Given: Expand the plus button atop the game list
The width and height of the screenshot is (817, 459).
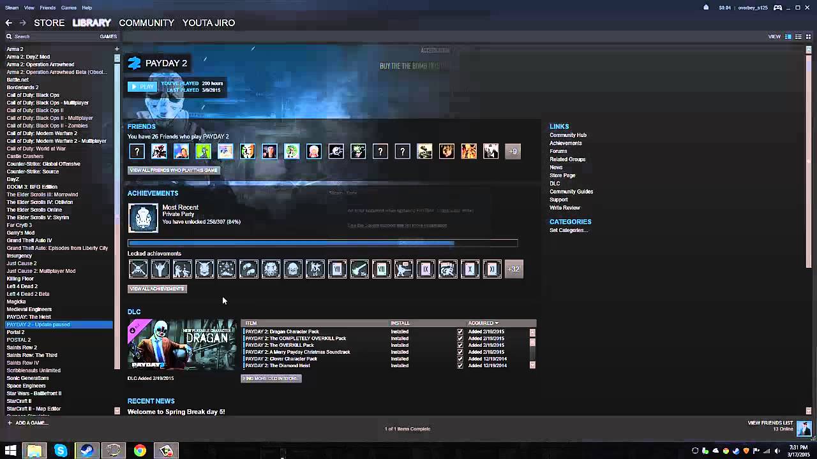Looking at the screenshot, I should 116,49.
